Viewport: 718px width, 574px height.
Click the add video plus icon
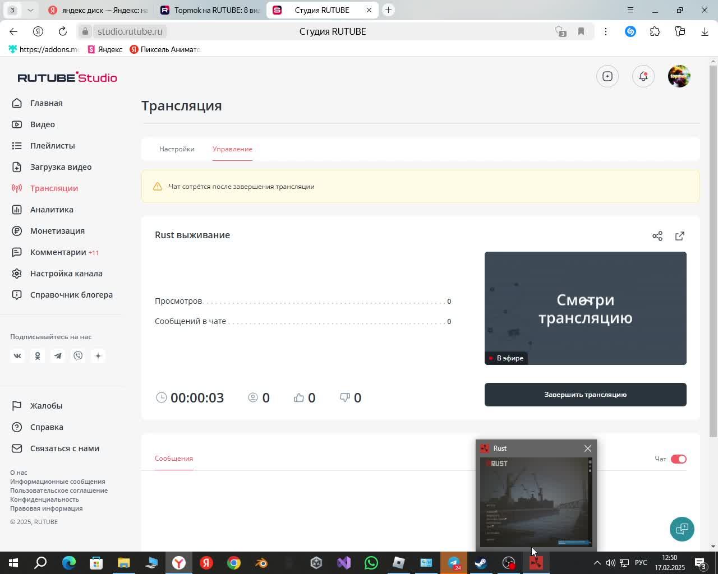pos(607,76)
